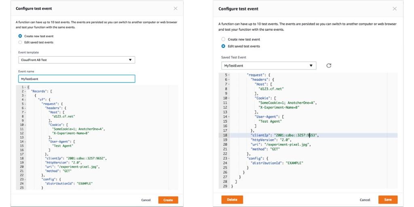The image size is (414, 207).
Task: Click "/experiment-pixel.jpg" uri in right editor
Action: [287, 144]
